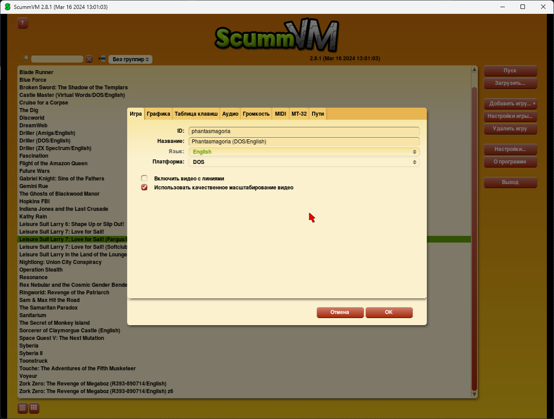Switch to grid view icon
The height and width of the screenshot is (419, 554).
pyautogui.click(x=34, y=408)
